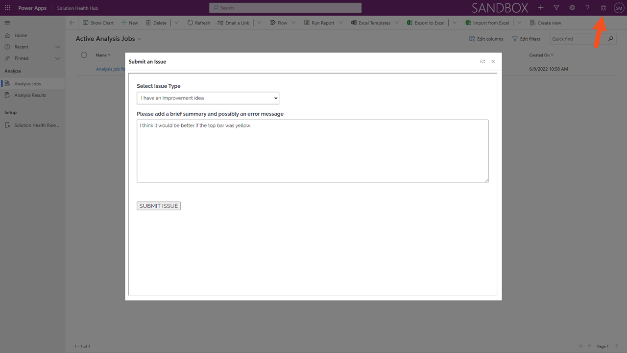Open Active Analysis Jobs view selector

pos(108,39)
